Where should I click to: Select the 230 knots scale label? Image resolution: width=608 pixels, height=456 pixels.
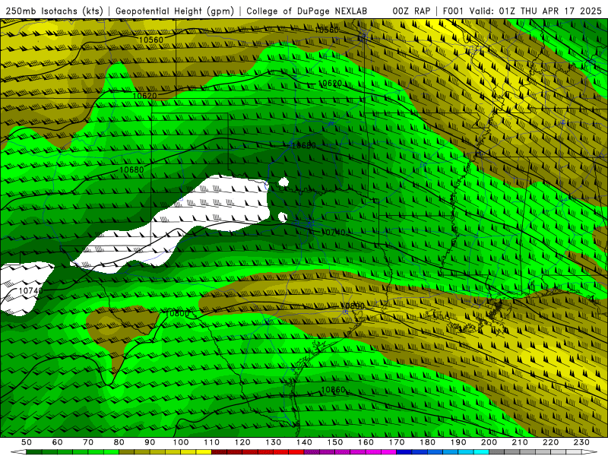pos(581,442)
